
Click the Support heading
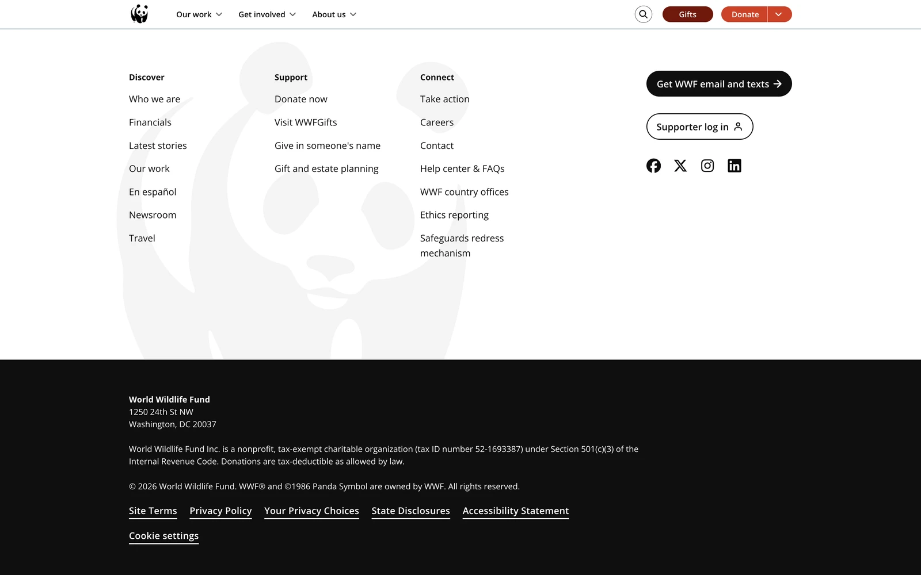click(x=291, y=77)
